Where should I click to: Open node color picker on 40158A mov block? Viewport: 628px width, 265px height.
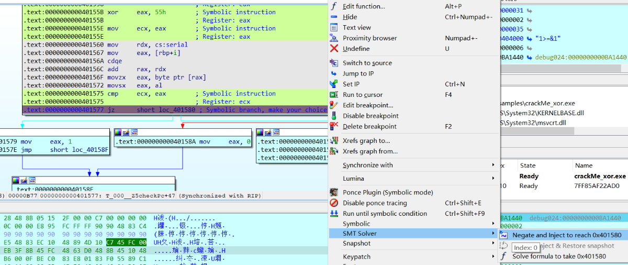click(118, 132)
